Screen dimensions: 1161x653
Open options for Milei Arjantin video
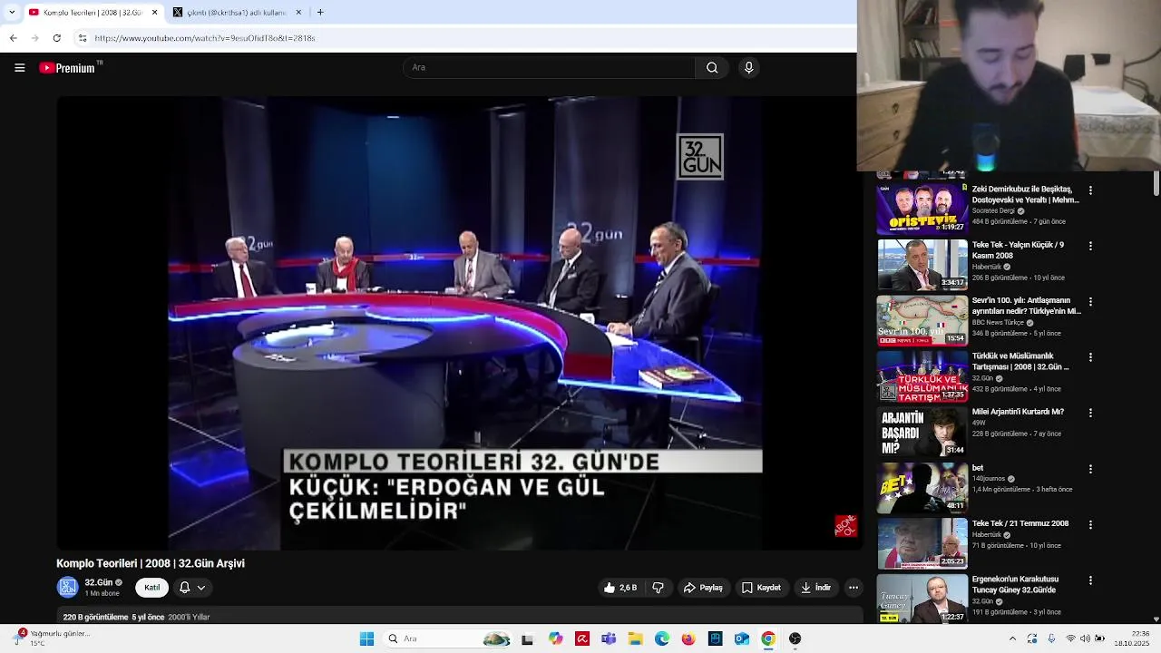(x=1090, y=413)
